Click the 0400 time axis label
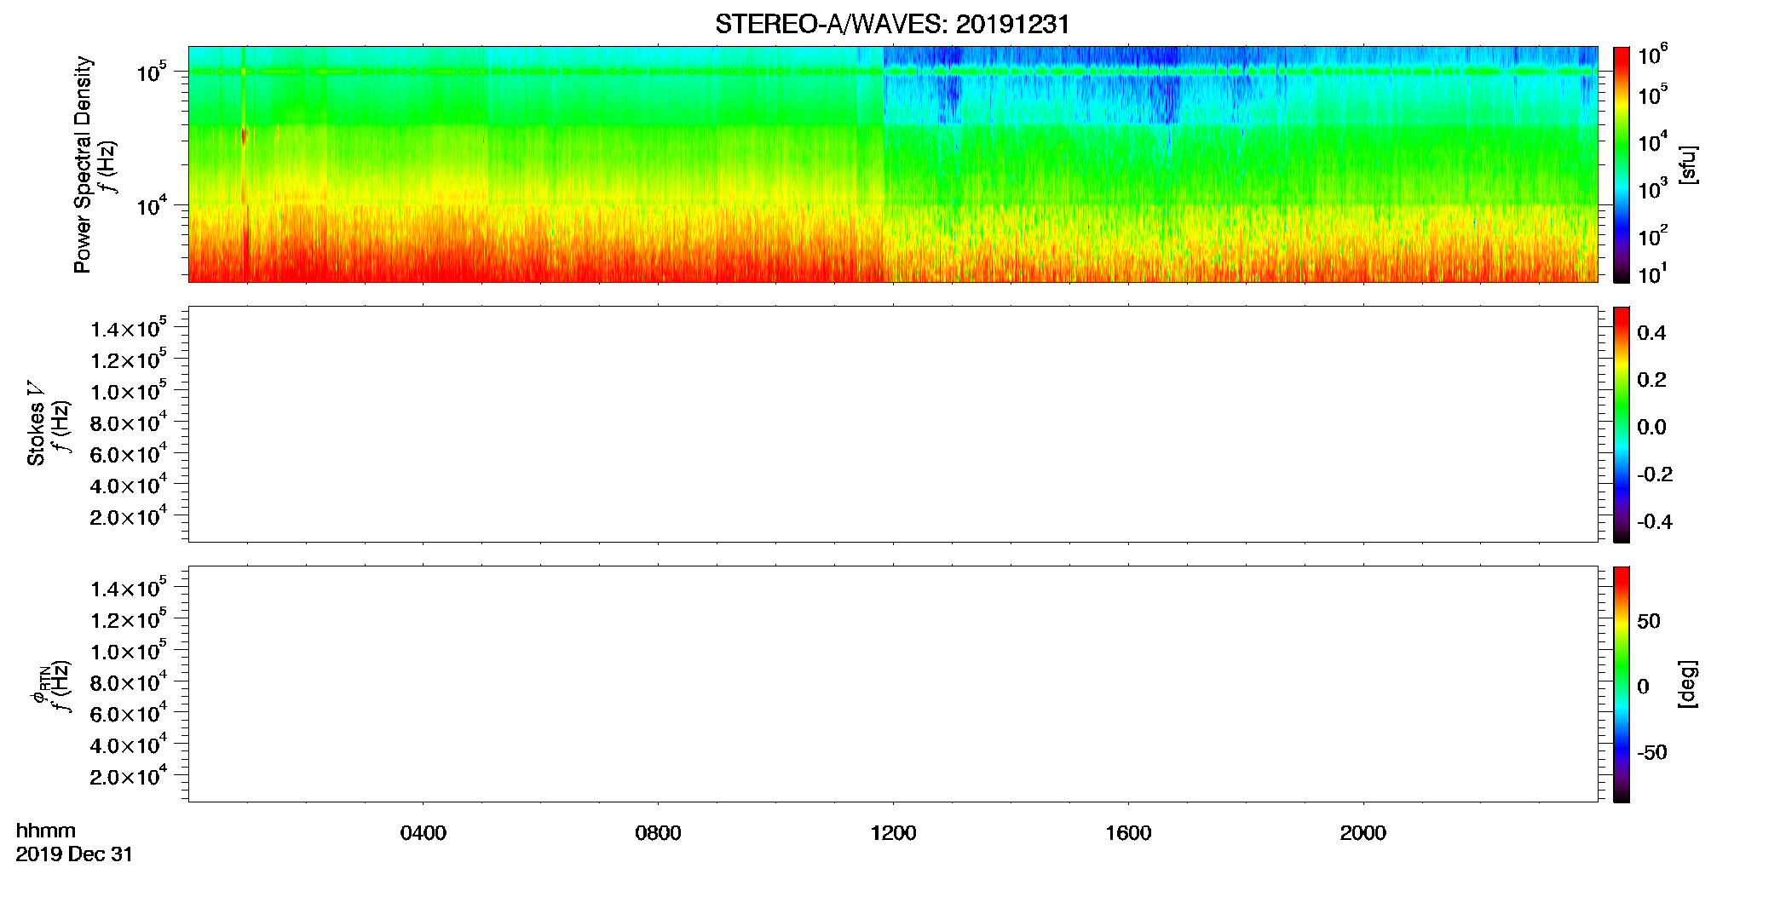The height and width of the screenshot is (920, 1786). pos(423,833)
